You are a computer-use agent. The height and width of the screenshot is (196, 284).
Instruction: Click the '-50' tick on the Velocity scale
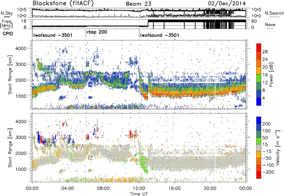[x=267, y=158]
